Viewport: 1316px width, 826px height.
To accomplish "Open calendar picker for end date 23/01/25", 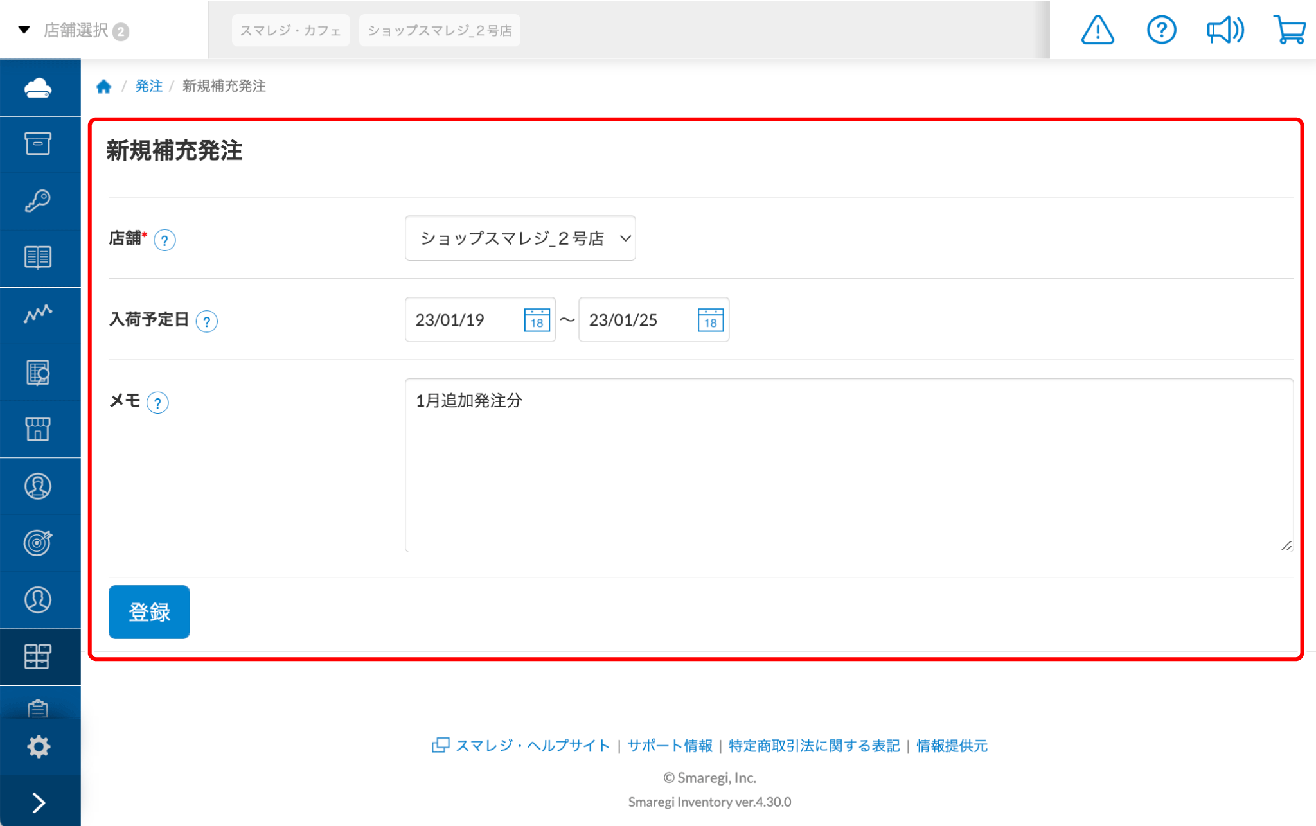I will click(710, 320).
